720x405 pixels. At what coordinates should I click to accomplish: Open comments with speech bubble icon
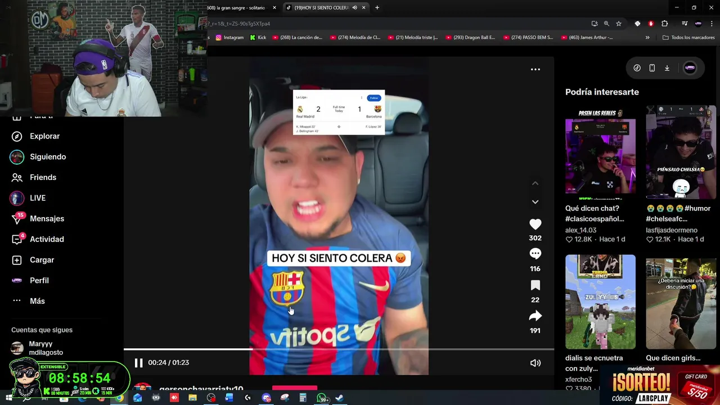coord(535,254)
